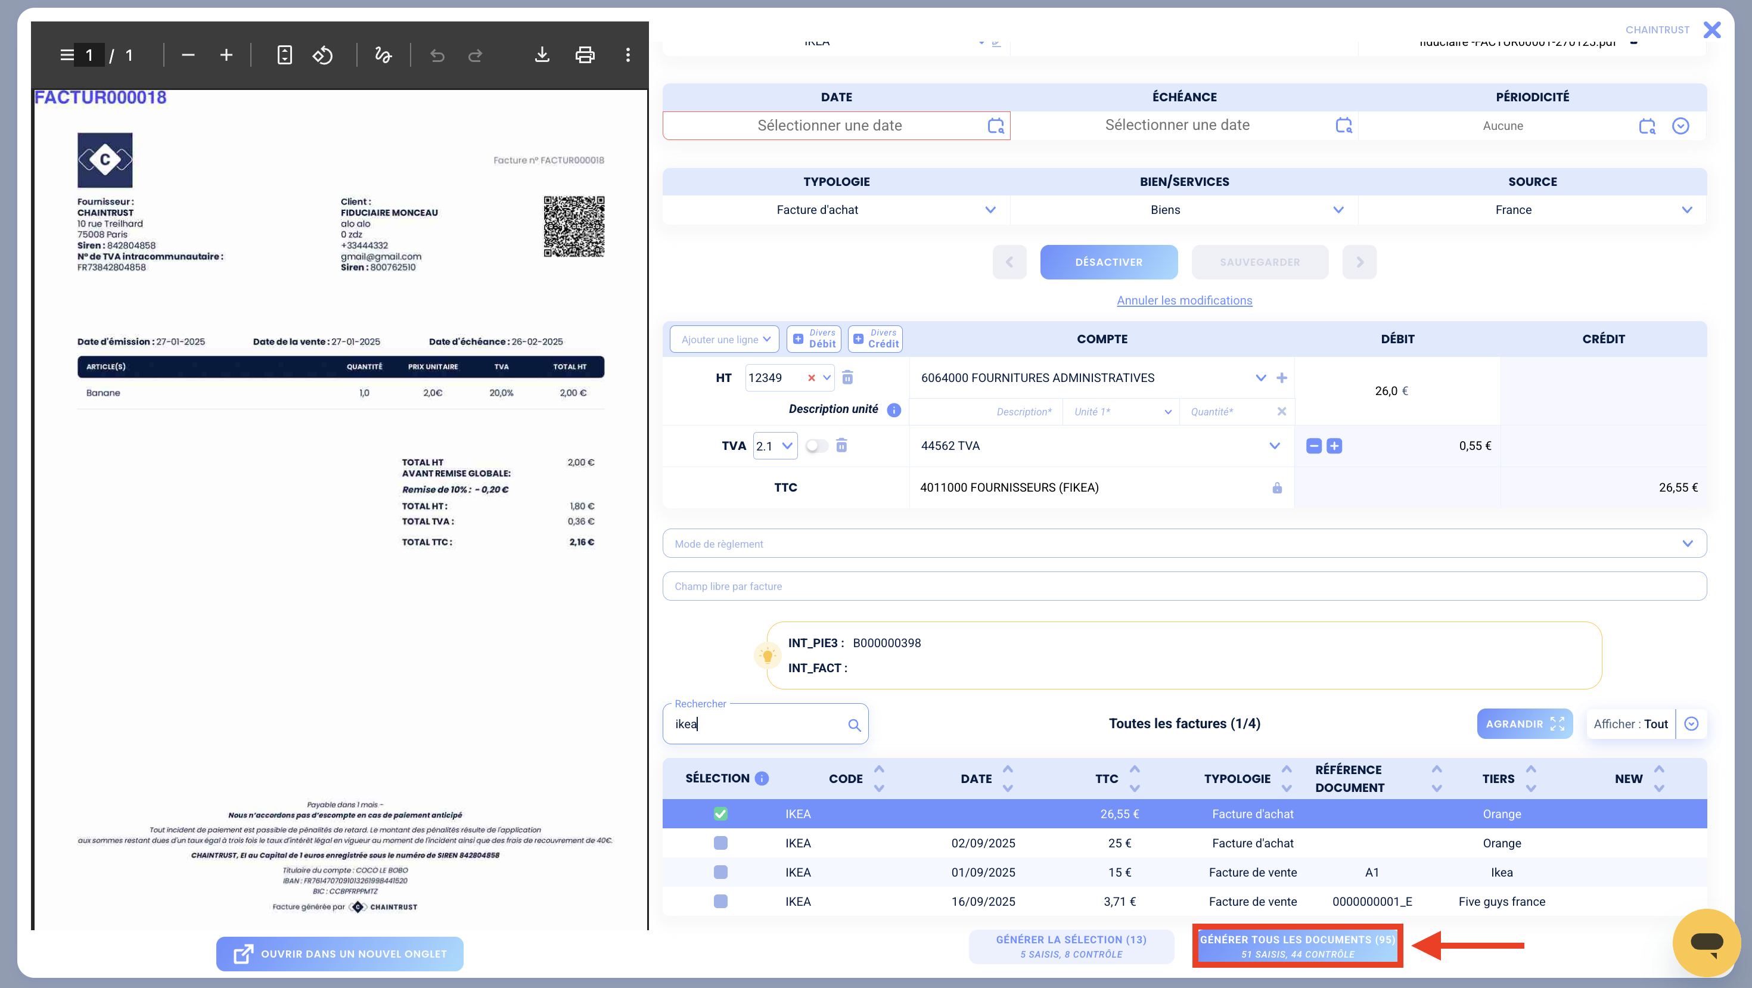The image size is (1752, 988).
Task: Show SÉLECTION column info tooltip
Action: [x=762, y=779]
